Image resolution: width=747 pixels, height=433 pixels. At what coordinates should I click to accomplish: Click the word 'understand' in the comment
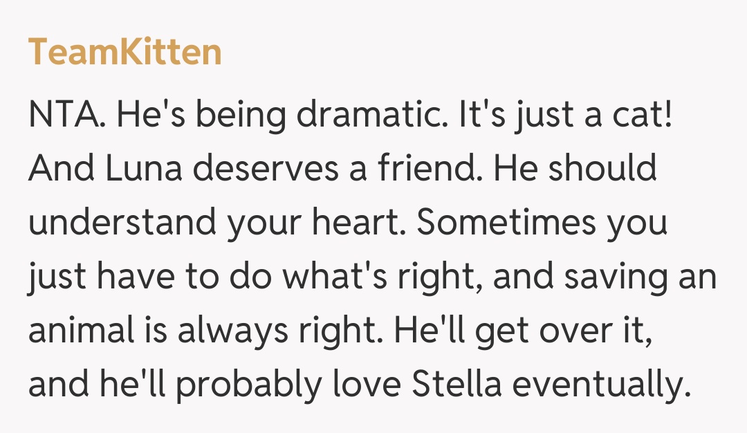click(119, 223)
